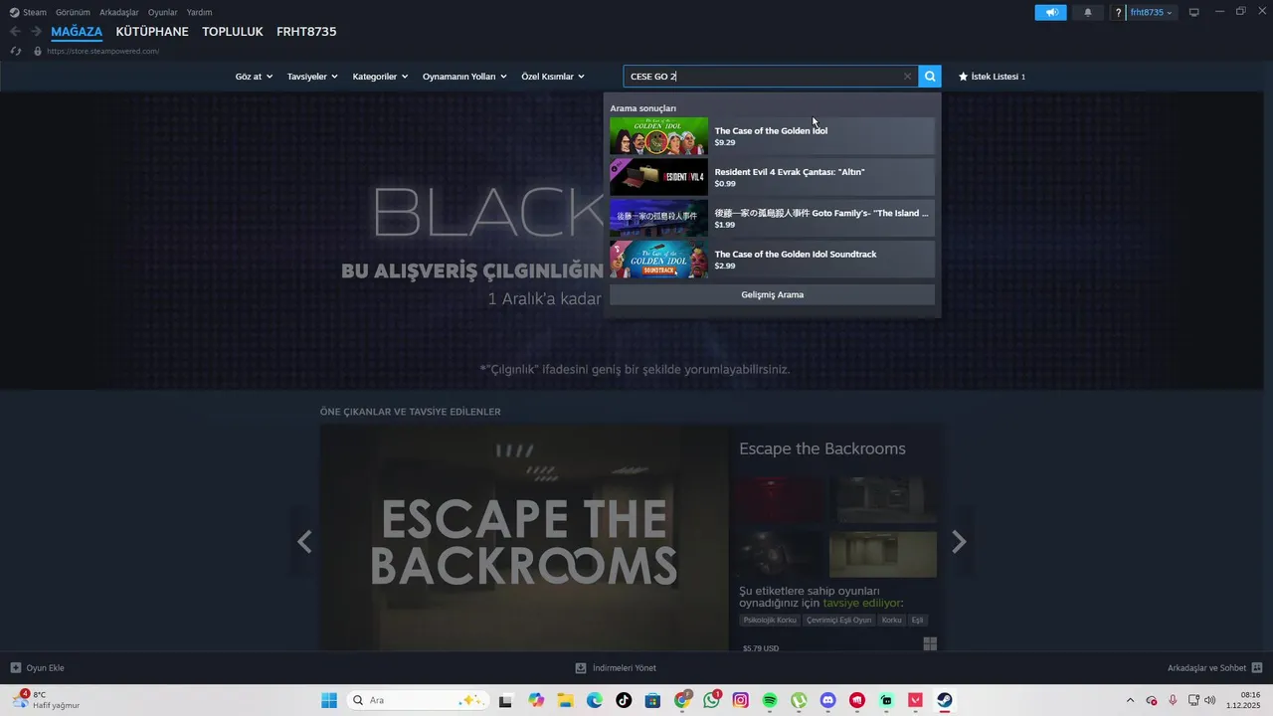This screenshot has height=716, width=1273.
Task: Click the $5.79 USD price
Action: [x=761, y=647]
